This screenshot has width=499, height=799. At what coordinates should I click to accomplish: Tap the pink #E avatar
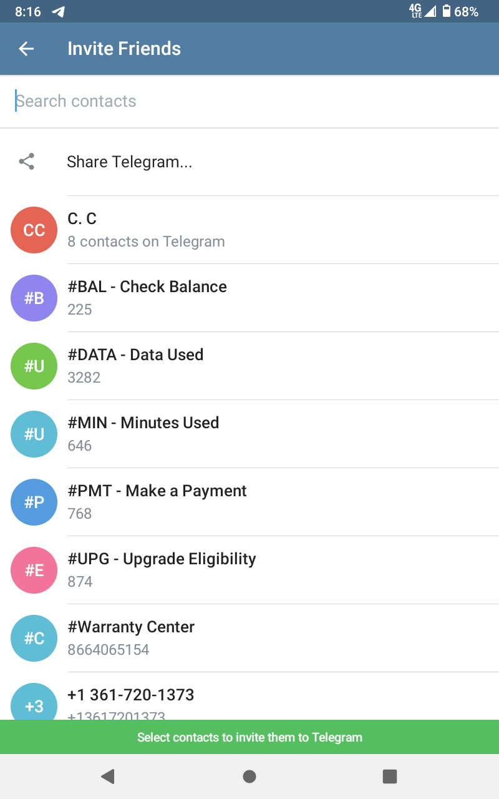click(34, 570)
